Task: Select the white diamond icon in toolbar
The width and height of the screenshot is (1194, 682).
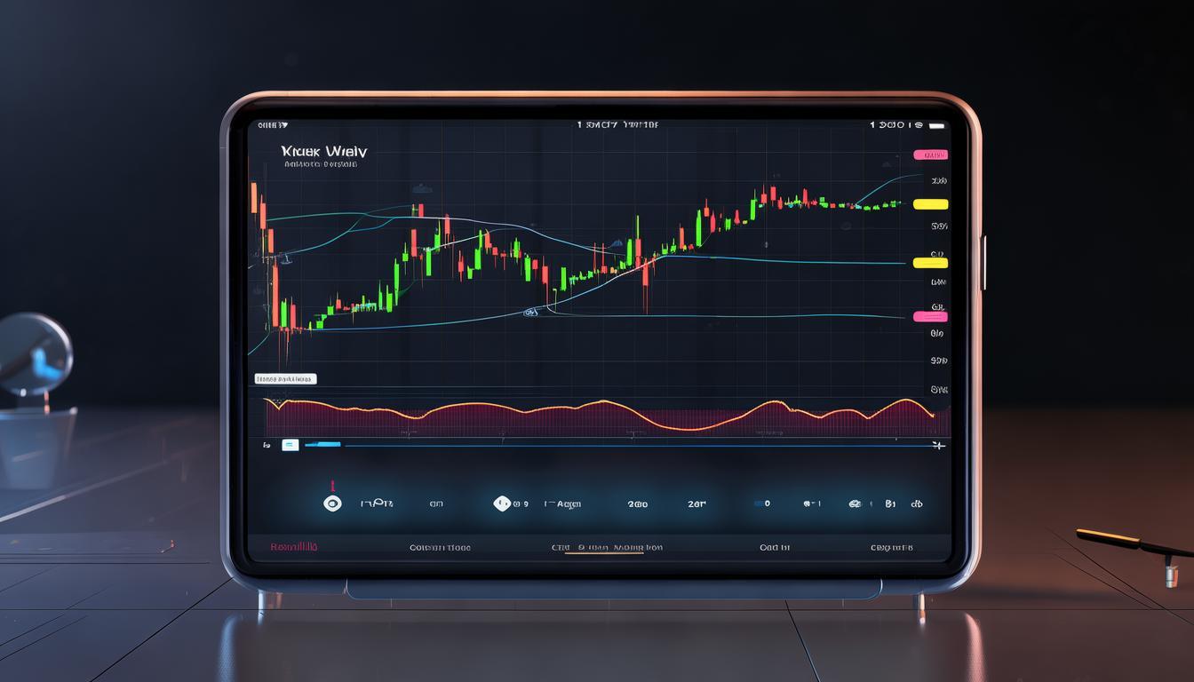Action: coord(502,504)
